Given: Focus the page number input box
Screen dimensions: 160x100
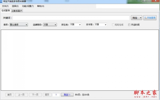Looking at the screenshot, I should click(x=56, y=95).
